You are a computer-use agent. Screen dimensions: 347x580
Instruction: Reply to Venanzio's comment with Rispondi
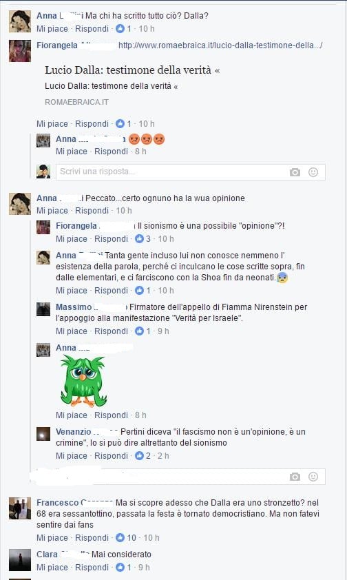(111, 456)
